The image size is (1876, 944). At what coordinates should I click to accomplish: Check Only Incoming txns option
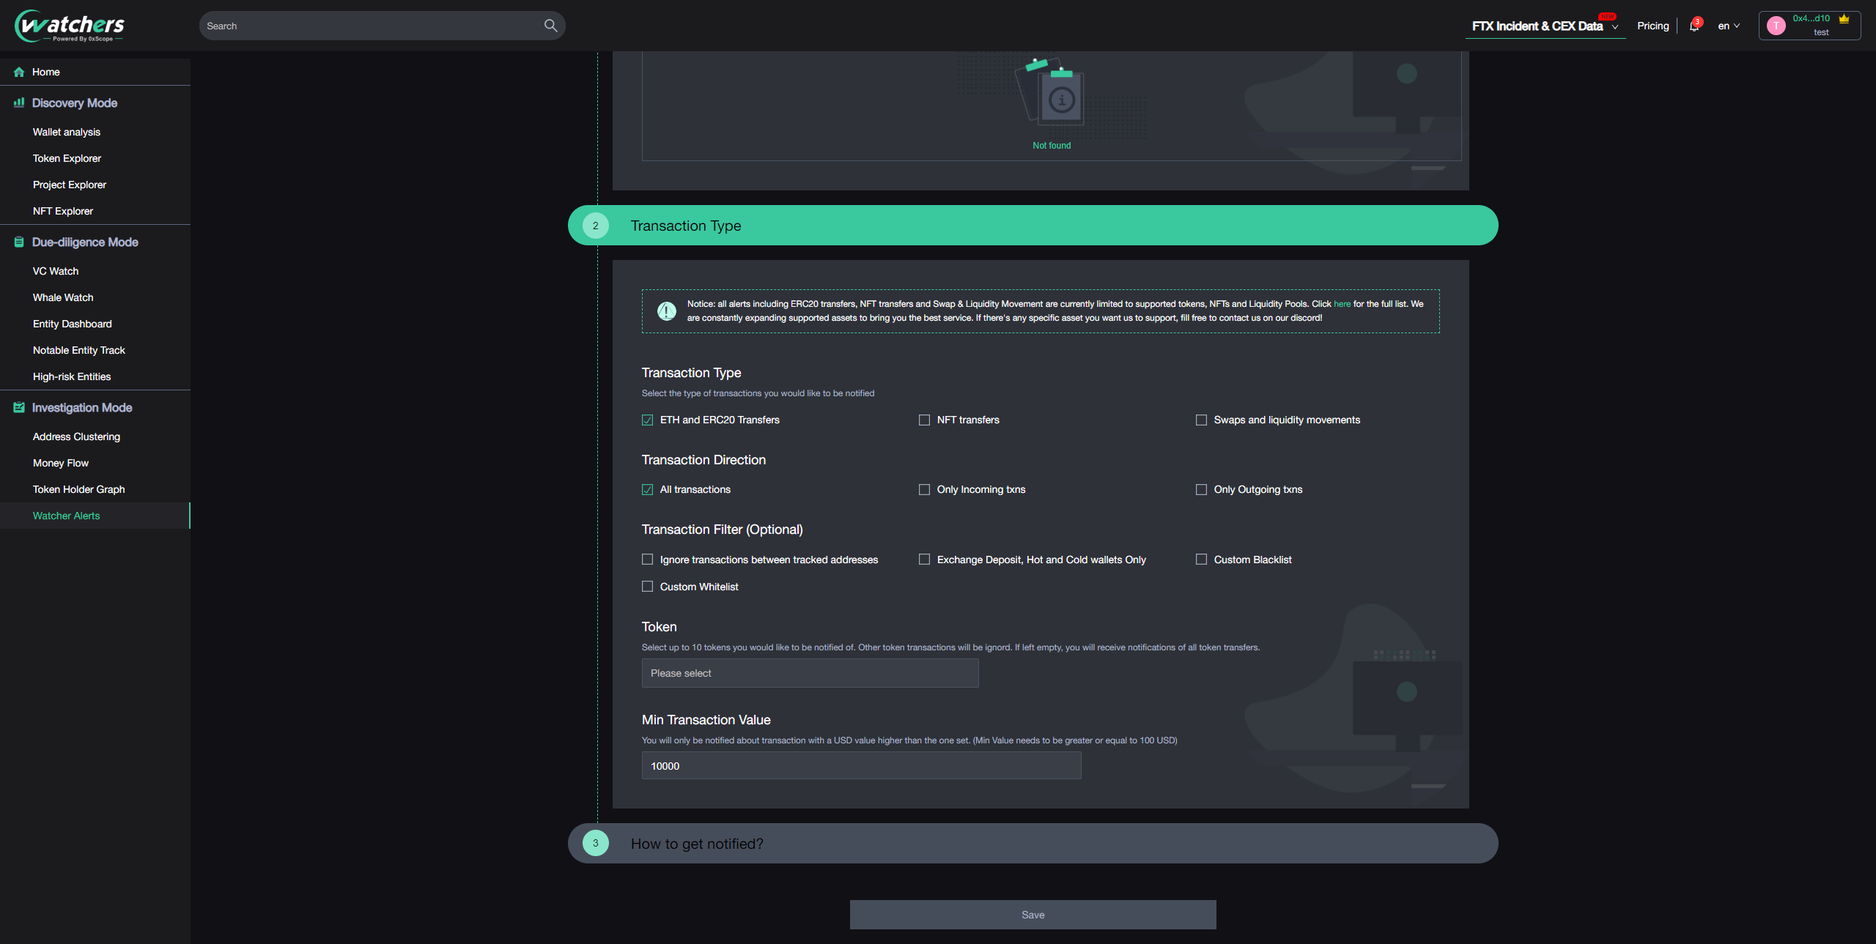(924, 489)
